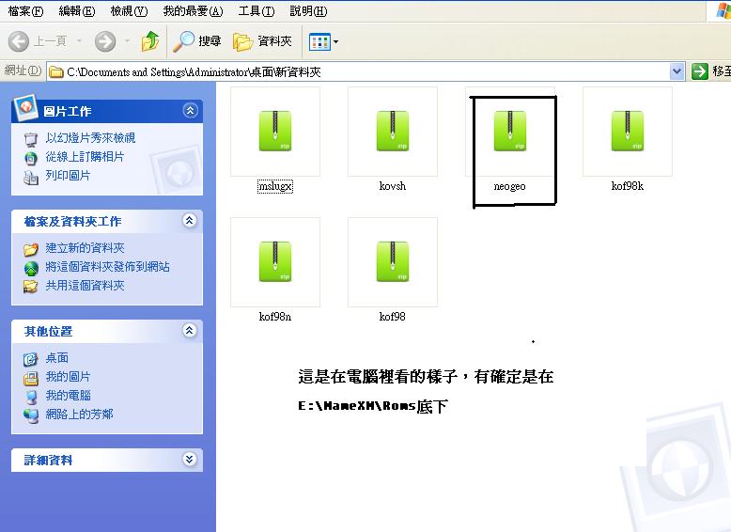Click the Forward navigation arrow icon
This screenshot has width=731, height=532.
click(104, 41)
